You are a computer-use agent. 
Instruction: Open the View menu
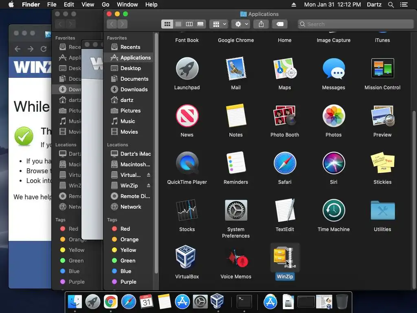[x=88, y=4]
